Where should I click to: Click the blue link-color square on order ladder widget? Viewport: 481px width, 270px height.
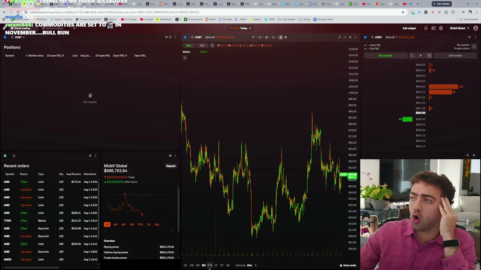click(365, 37)
